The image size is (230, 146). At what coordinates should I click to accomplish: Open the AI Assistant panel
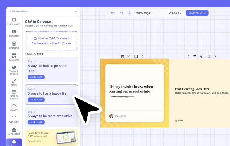(14, 131)
